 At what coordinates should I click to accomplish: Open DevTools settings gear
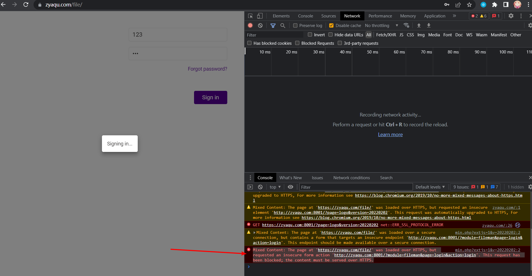pos(511,16)
